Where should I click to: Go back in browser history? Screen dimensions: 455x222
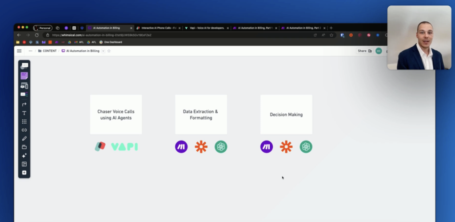(x=19, y=35)
